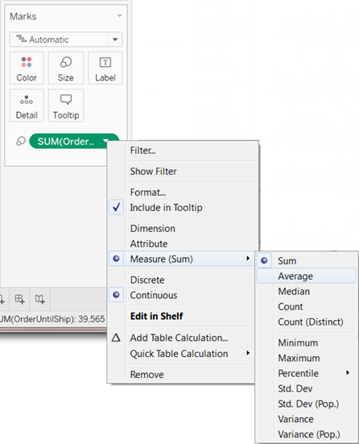Click size icon beside SUM(Order..) pill
Viewport: 359px width, 444px height.
tap(21, 141)
